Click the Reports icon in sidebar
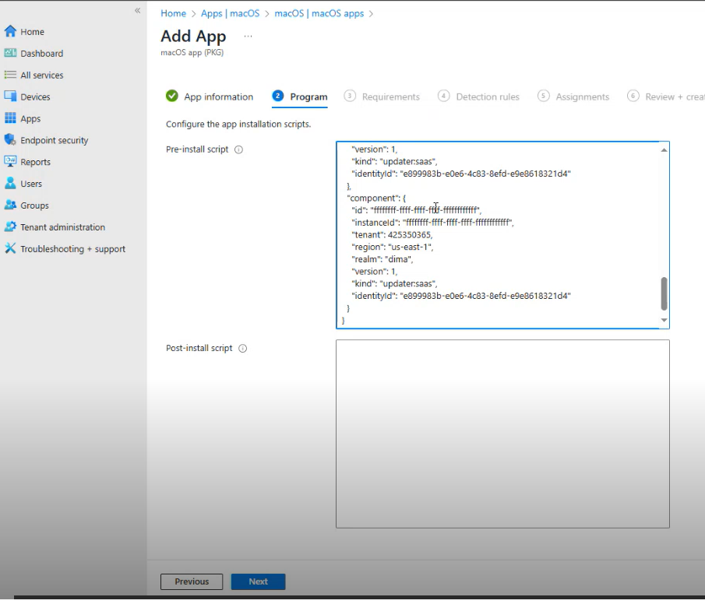The width and height of the screenshot is (705, 604). pyautogui.click(x=10, y=161)
